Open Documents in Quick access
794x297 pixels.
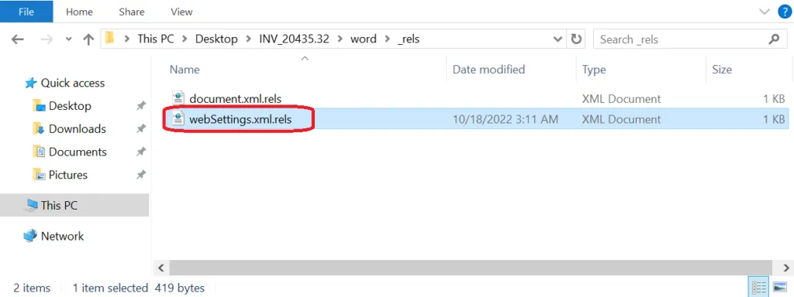[x=78, y=152]
